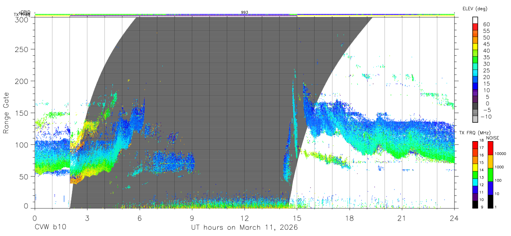Image resolution: width=511 pixels, height=236 pixels.
Task: Click the '18' hour tick on the time axis
Action: pos(350,217)
